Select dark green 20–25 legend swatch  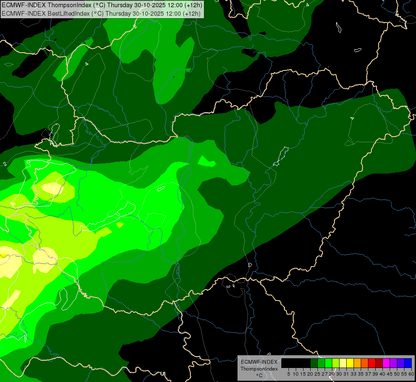click(314, 363)
